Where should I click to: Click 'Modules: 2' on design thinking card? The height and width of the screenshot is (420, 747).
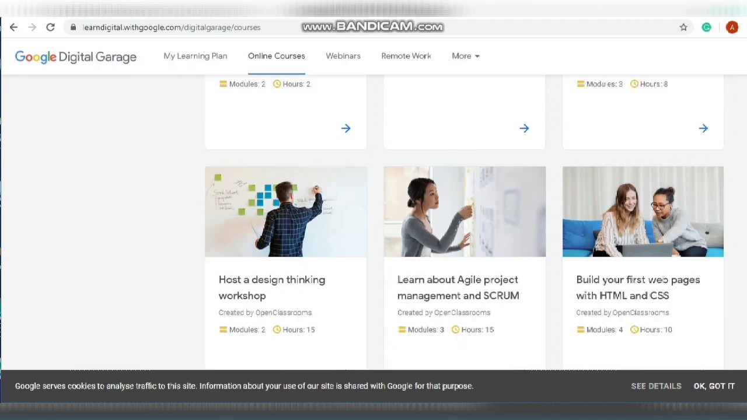tap(247, 330)
